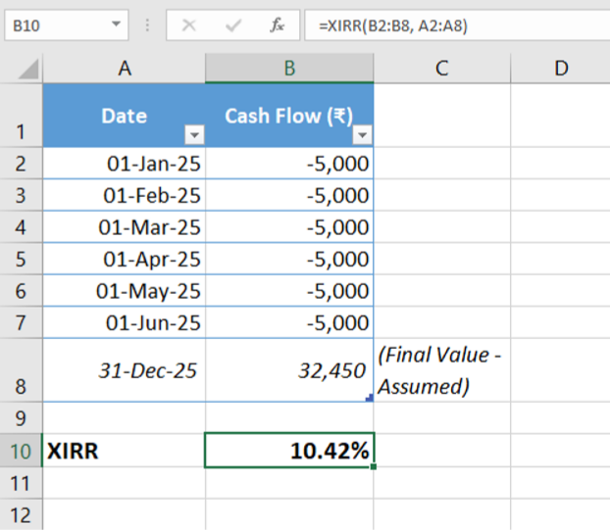
Task: Click the Cancel (X) formula bar icon
Action: [x=189, y=25]
